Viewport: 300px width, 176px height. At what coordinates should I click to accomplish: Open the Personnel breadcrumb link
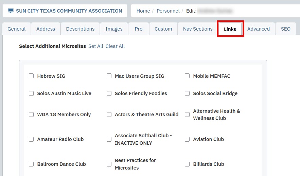(168, 11)
